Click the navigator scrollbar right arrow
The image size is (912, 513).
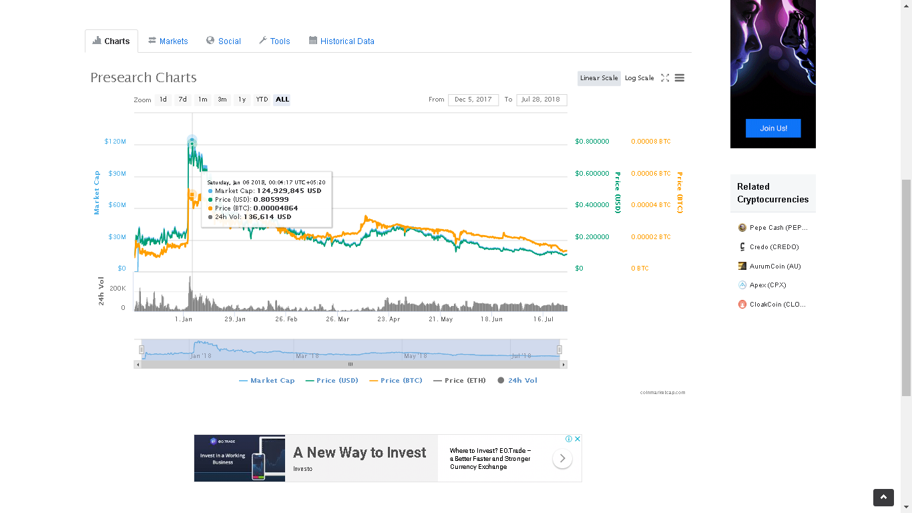(563, 365)
